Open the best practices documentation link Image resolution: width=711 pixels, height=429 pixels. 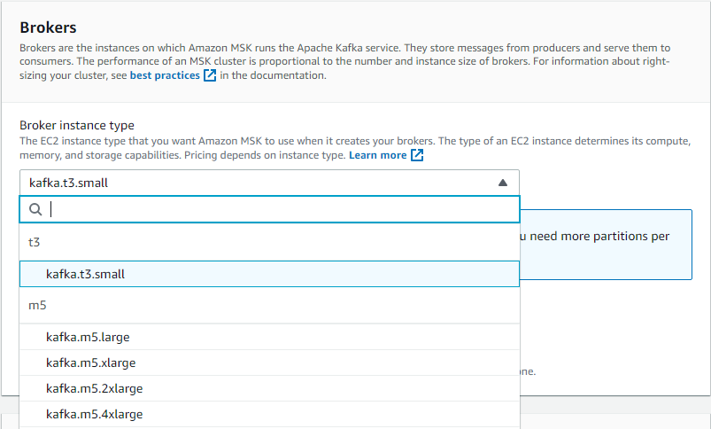[x=165, y=75]
